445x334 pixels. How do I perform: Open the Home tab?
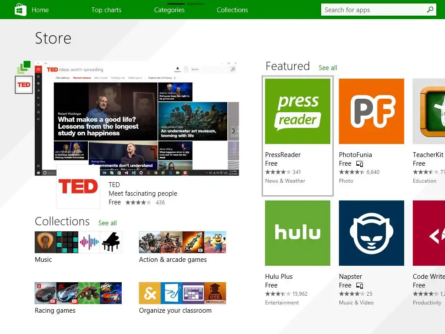pyautogui.click(x=40, y=10)
